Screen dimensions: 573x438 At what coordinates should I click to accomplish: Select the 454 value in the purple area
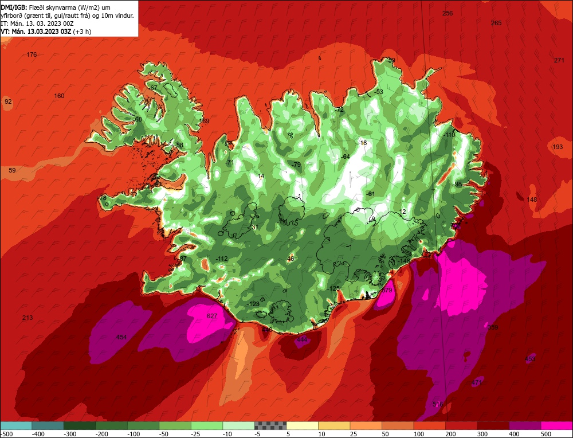point(121,337)
